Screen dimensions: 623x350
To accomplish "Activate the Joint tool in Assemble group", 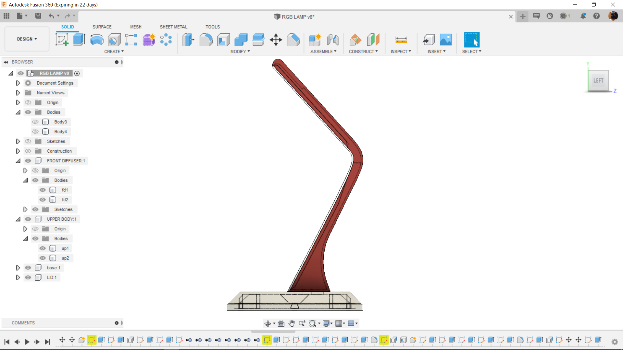I will click(332, 40).
